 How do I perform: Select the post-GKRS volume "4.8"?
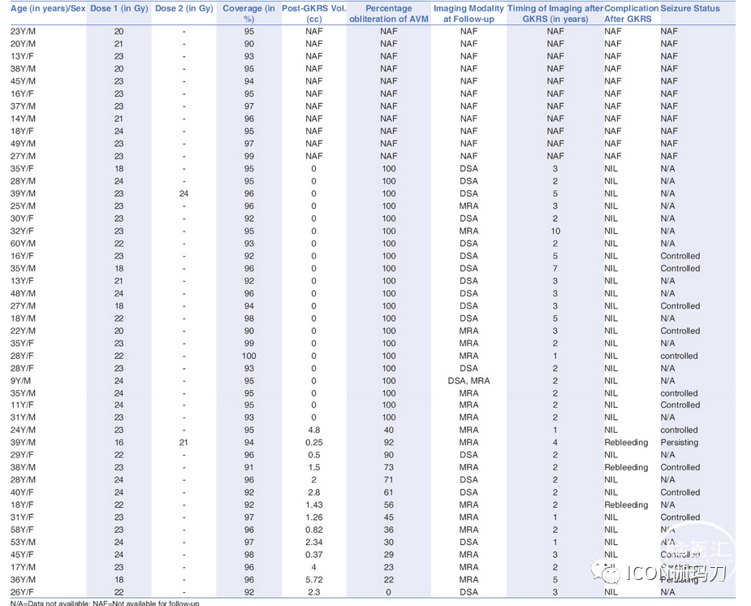(313, 431)
